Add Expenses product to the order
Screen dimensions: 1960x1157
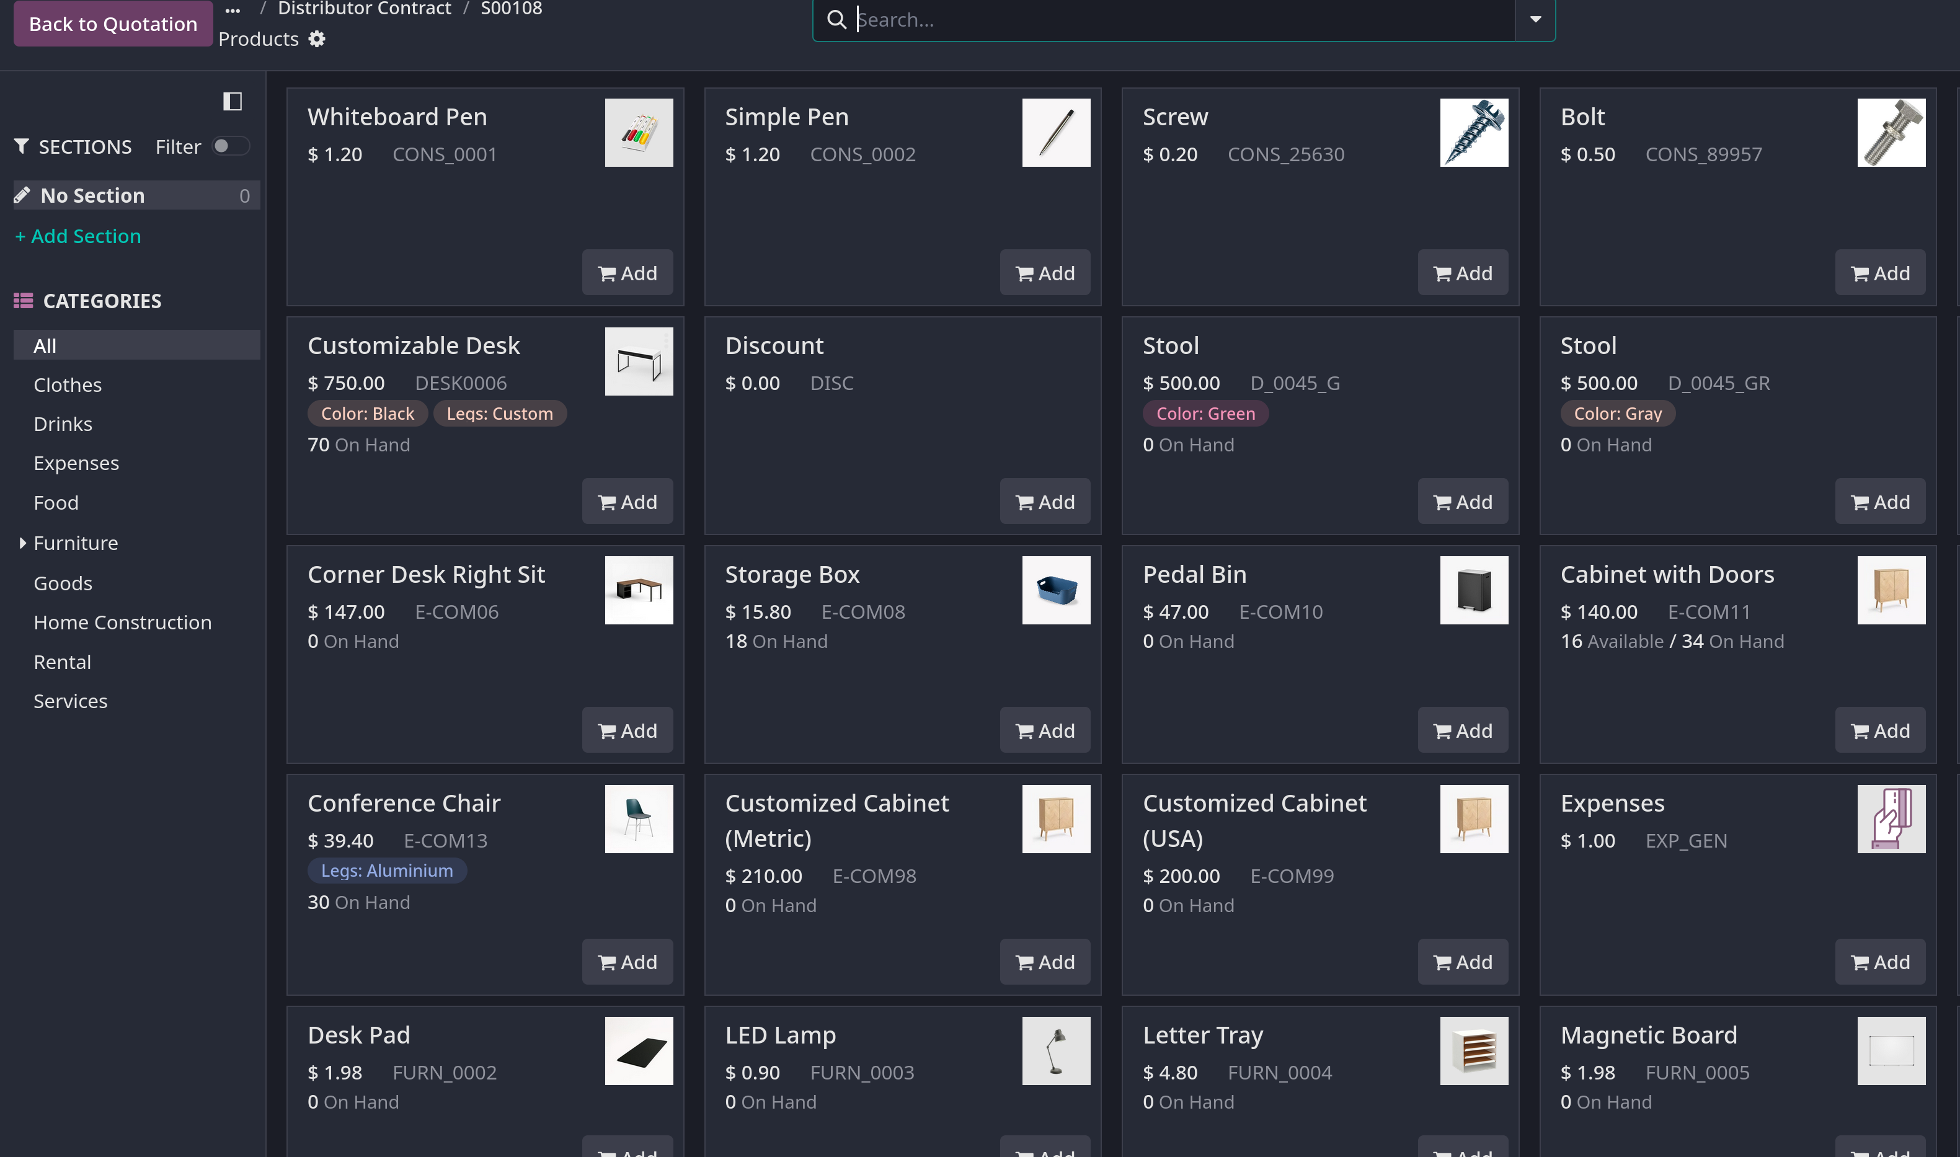(1879, 962)
